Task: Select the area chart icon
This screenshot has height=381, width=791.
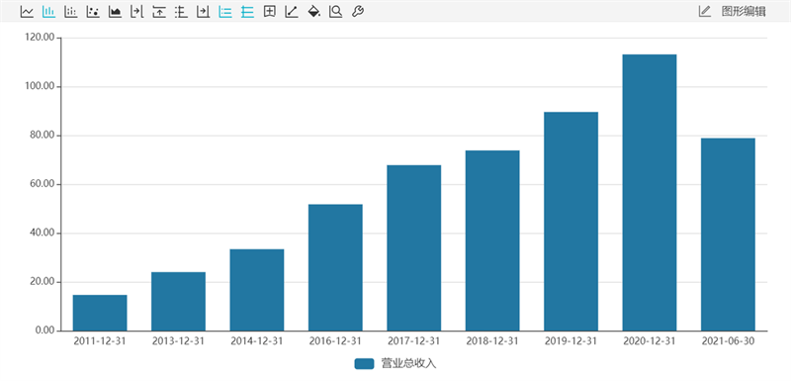Action: (115, 11)
